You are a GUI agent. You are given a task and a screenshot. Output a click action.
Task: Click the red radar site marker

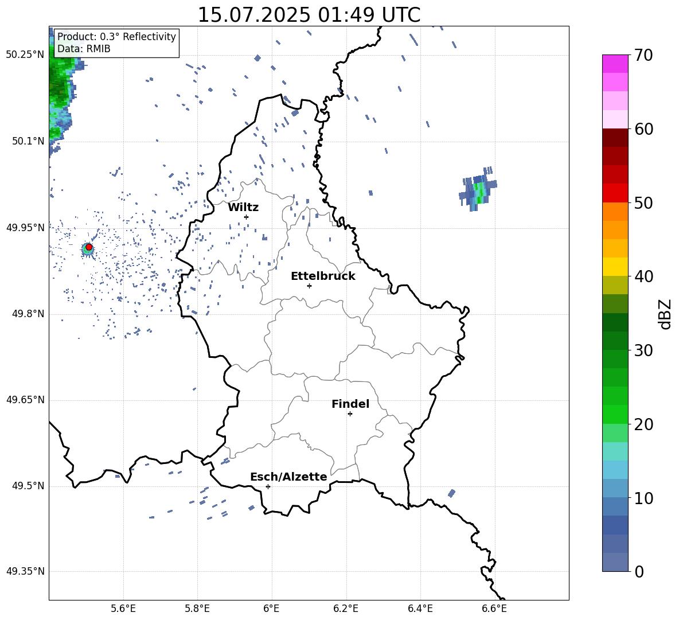click(89, 247)
